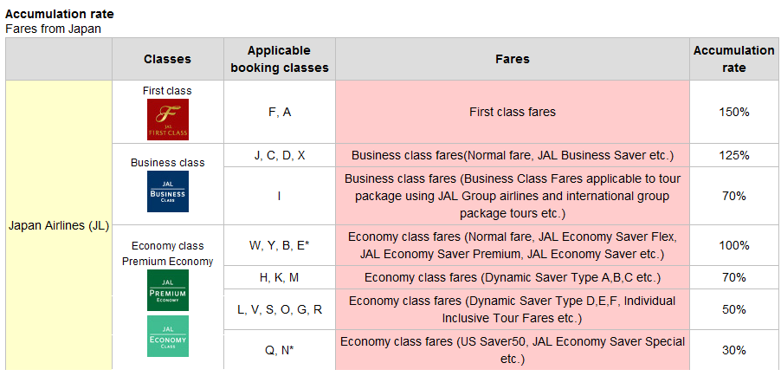
Task: Click the Accumulation rate column header
Action: (733, 59)
